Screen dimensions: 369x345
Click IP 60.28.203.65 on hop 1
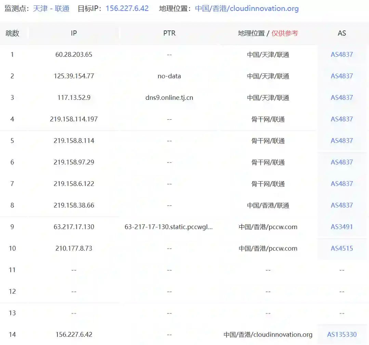74,54
